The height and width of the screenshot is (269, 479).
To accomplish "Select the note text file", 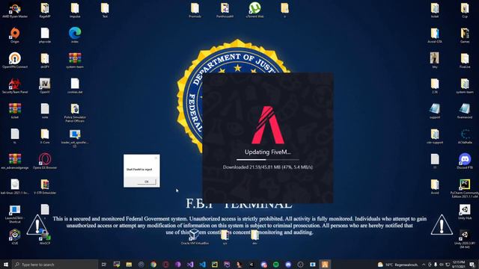I will 45,111.
